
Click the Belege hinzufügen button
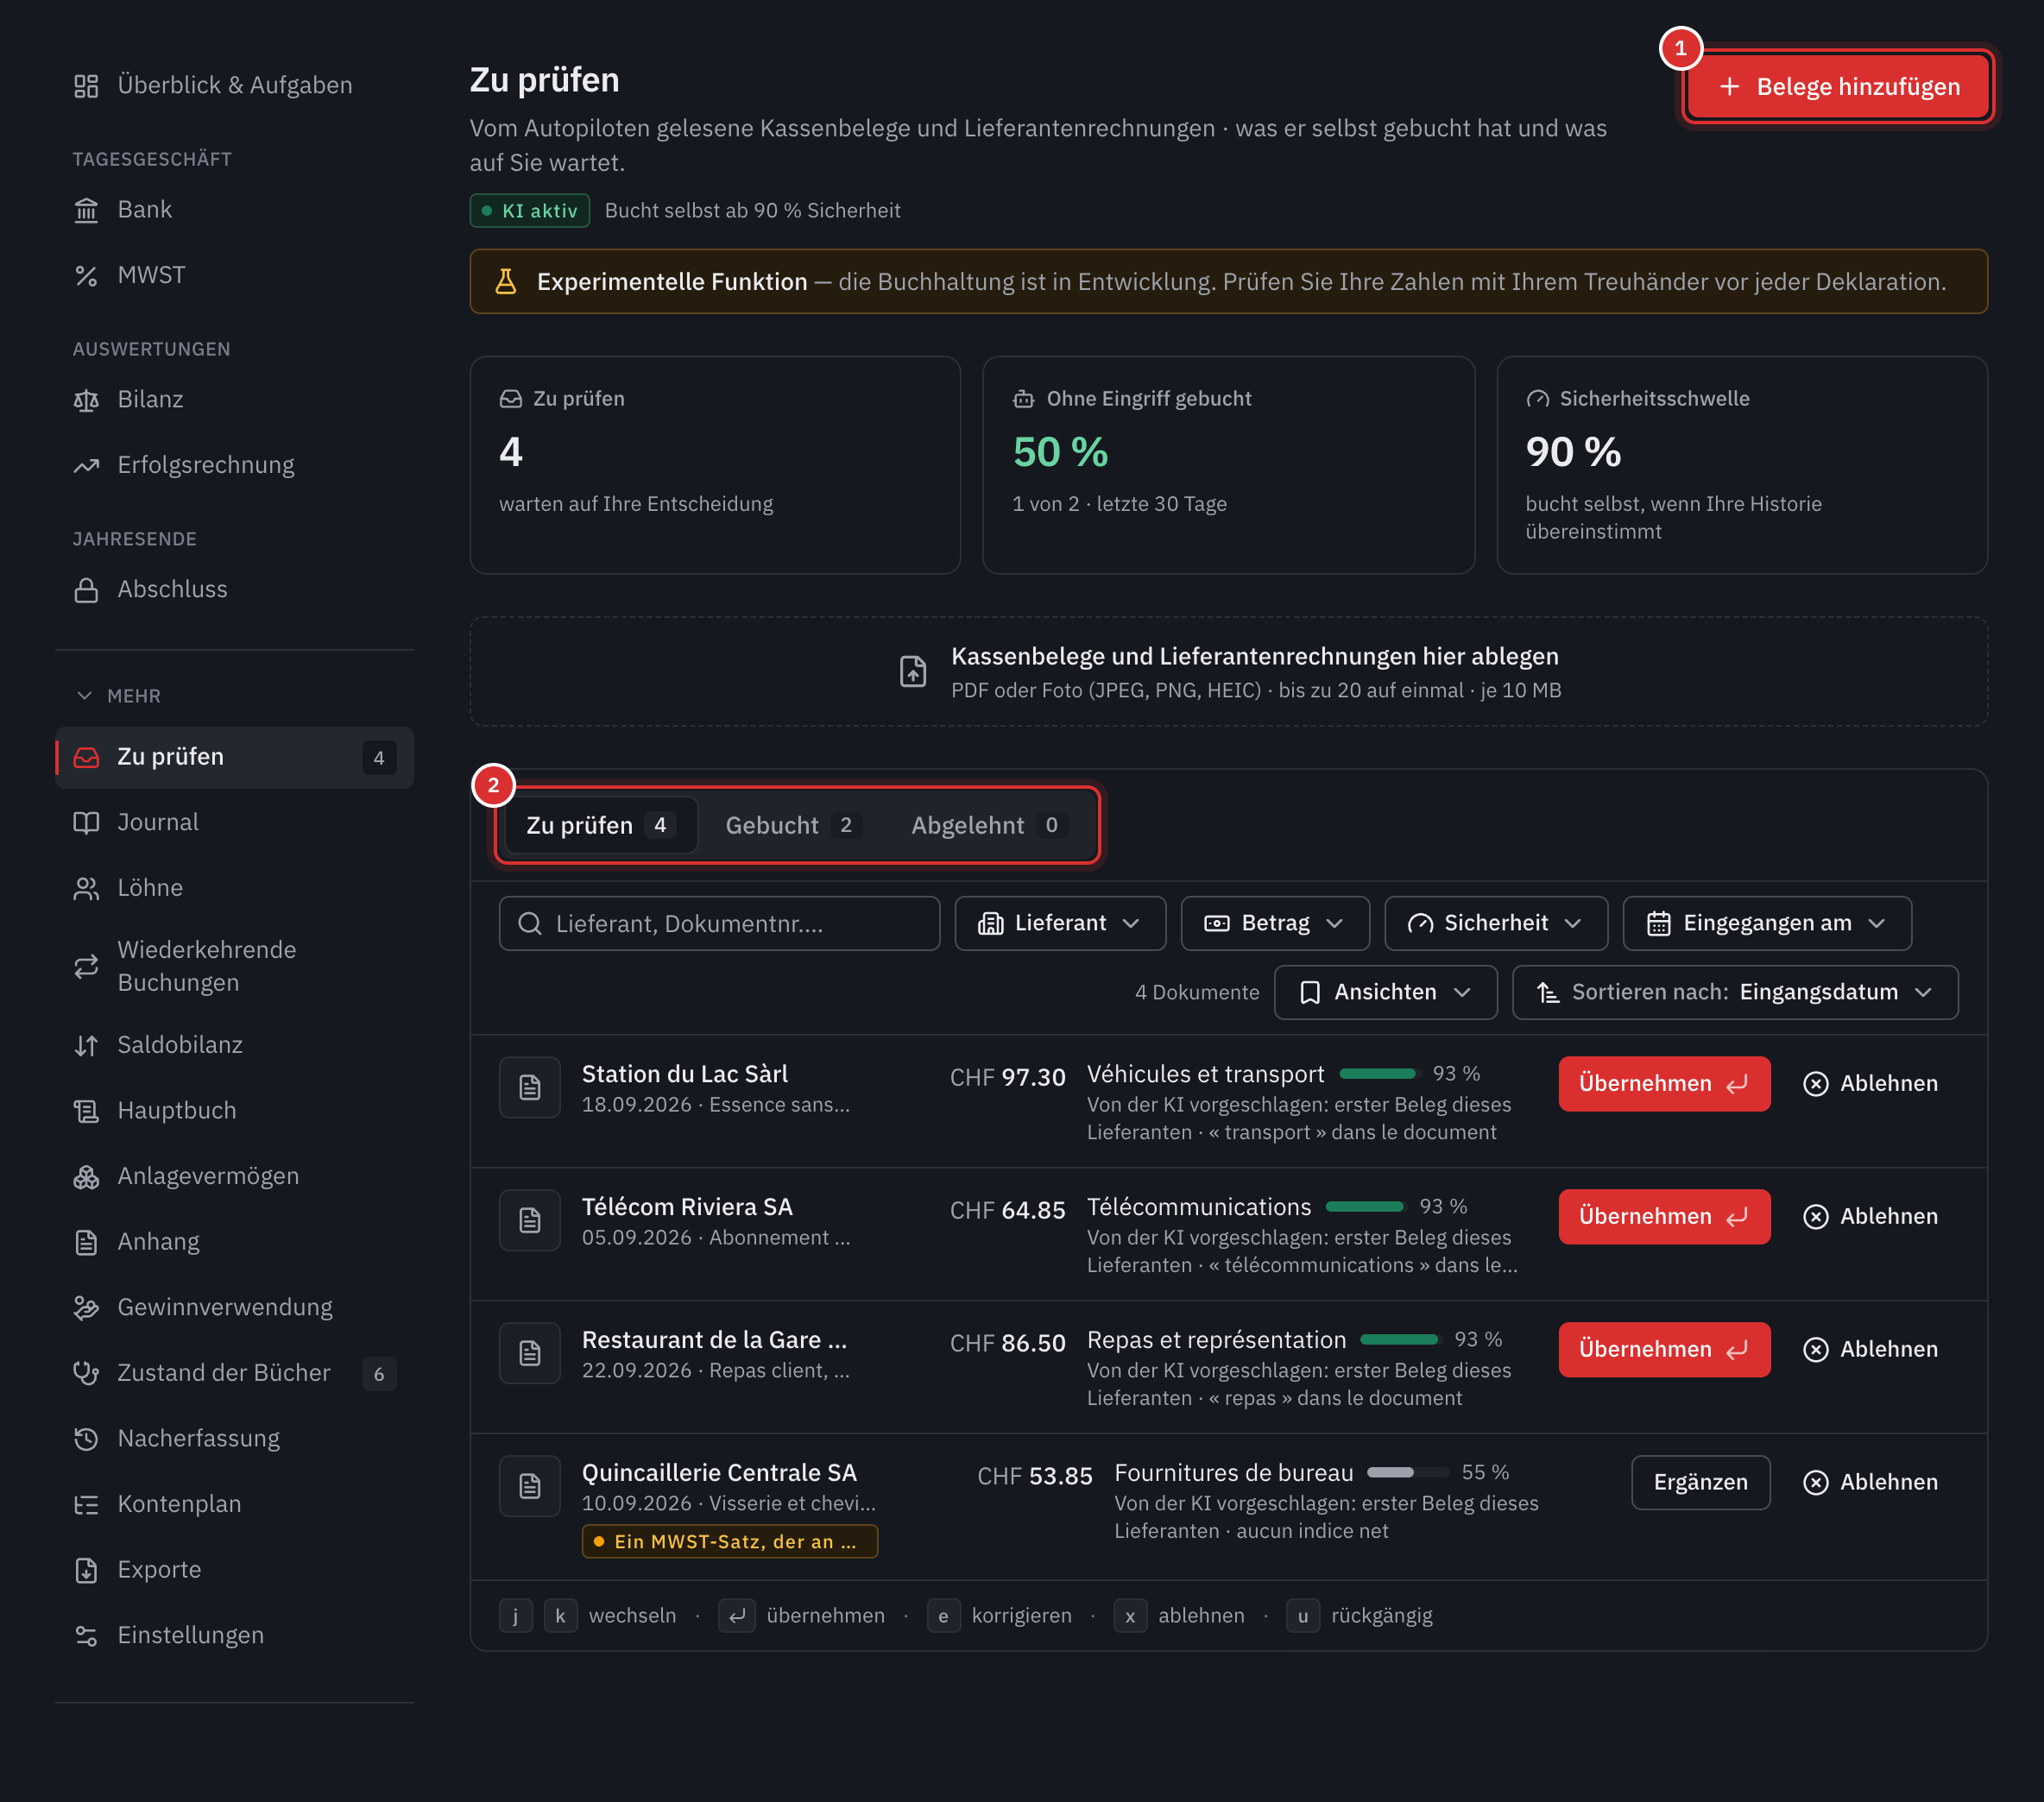[x=1838, y=87]
